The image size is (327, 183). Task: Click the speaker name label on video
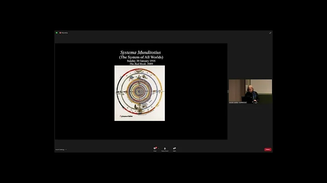point(238,102)
